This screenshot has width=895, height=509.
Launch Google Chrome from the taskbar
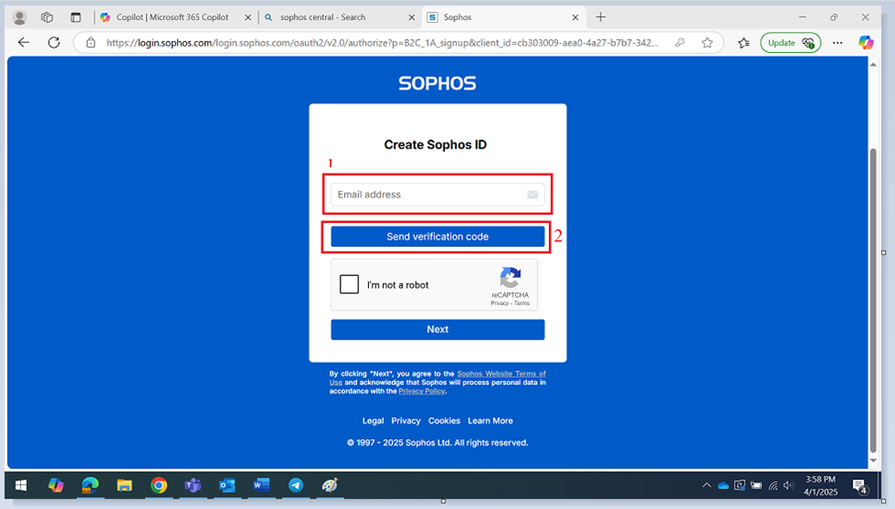click(x=159, y=485)
